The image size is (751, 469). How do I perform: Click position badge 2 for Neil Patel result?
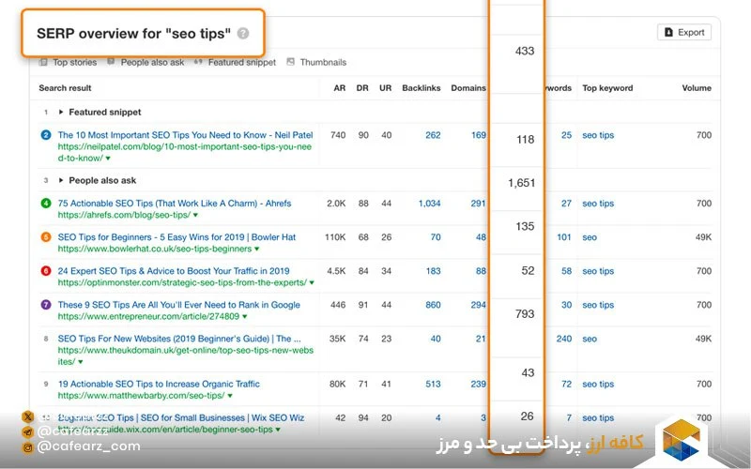point(45,135)
